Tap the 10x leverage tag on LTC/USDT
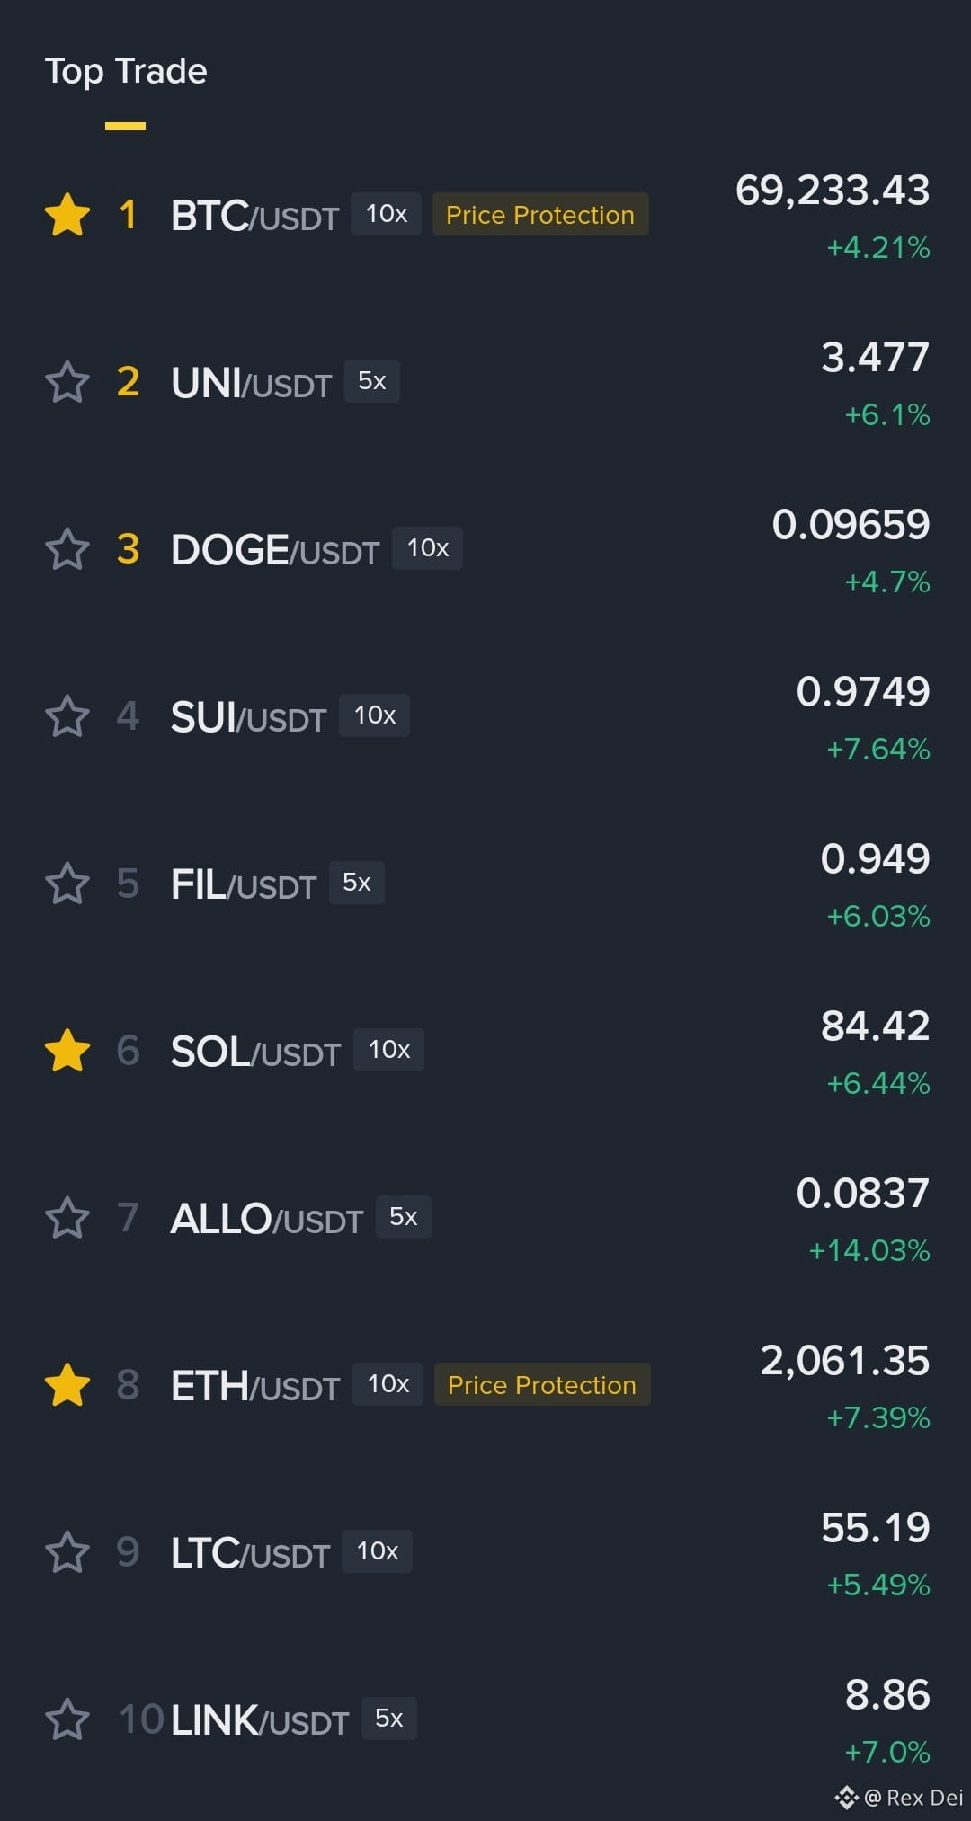971x1821 pixels. [x=378, y=1551]
